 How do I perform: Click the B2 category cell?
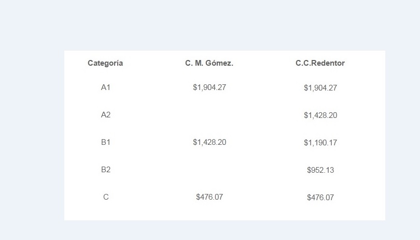106,170
